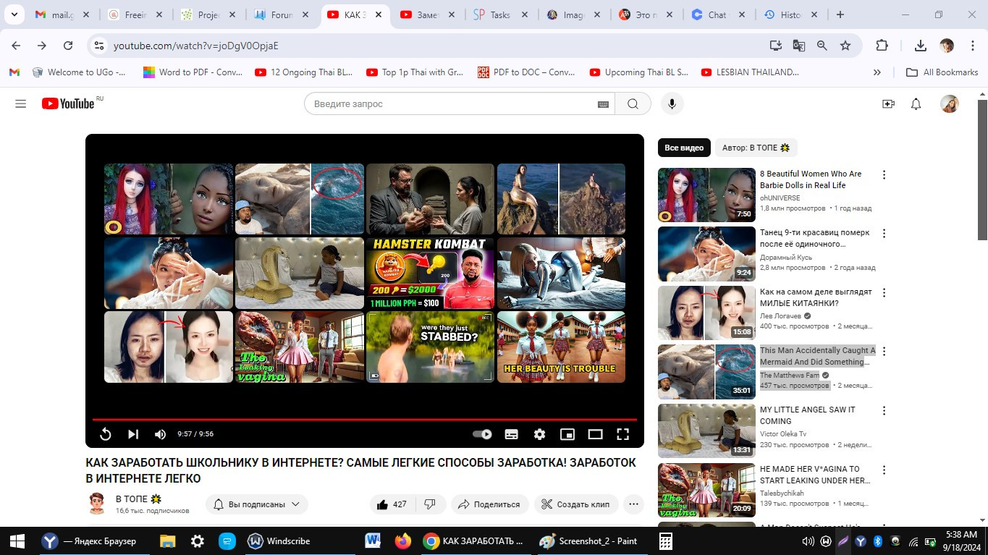The width and height of the screenshot is (988, 555).
Task: Click the install/cast icon in address bar
Action: (x=775, y=46)
